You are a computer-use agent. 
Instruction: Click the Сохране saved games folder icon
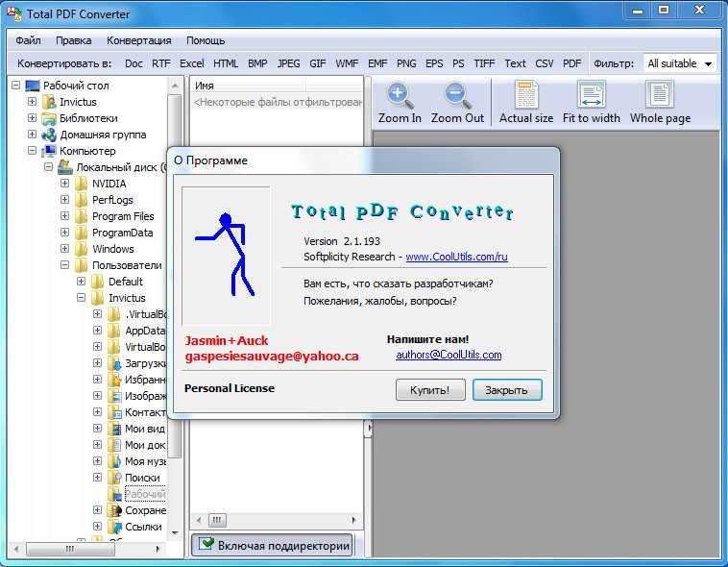tap(114, 510)
